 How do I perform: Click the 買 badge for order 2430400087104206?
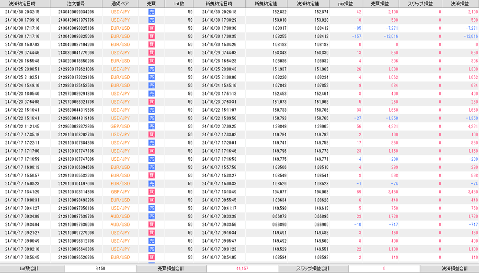point(151,45)
